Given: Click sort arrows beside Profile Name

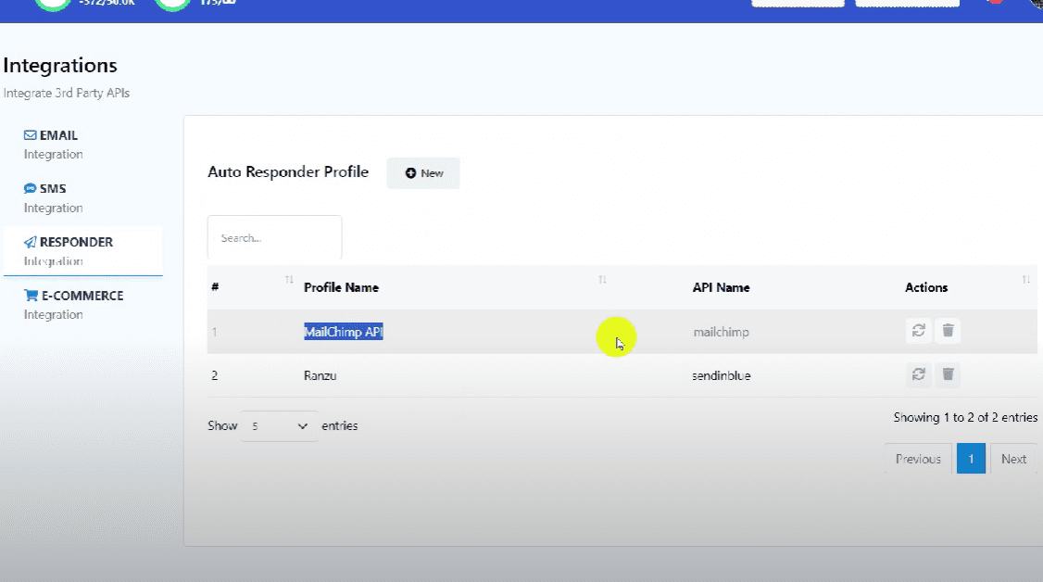Looking at the screenshot, I should point(602,280).
